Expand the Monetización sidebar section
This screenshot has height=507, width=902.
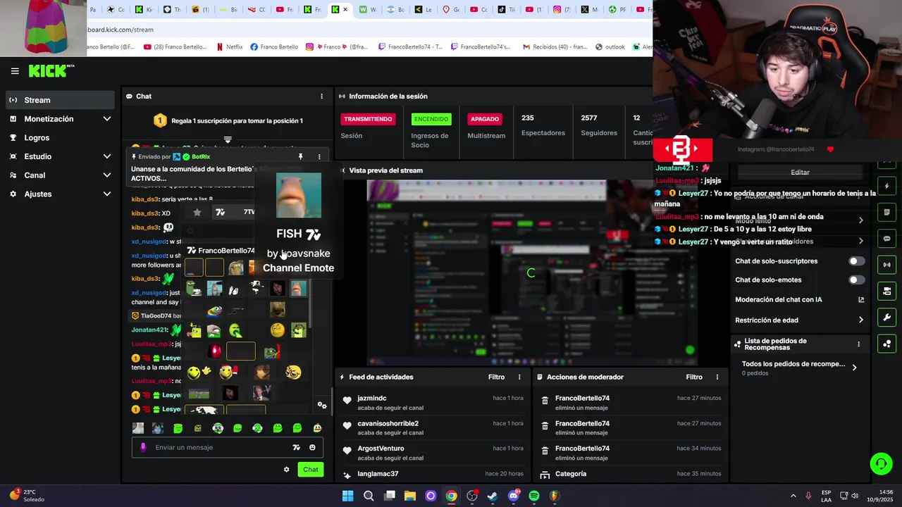point(59,119)
